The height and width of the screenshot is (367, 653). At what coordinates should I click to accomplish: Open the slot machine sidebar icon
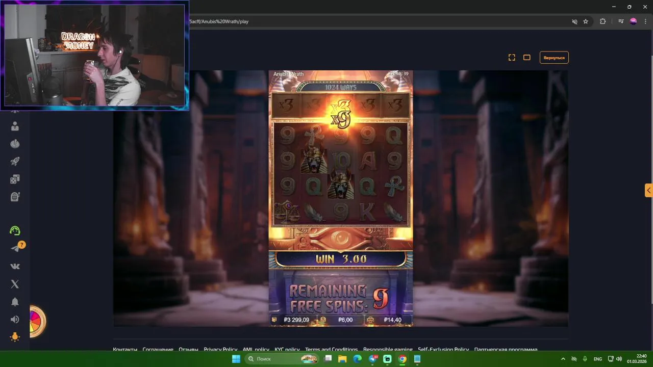[x=15, y=196]
